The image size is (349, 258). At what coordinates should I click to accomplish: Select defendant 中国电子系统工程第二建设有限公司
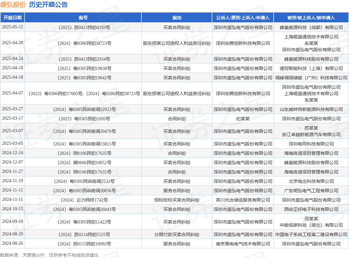pyautogui.click(x=311, y=234)
